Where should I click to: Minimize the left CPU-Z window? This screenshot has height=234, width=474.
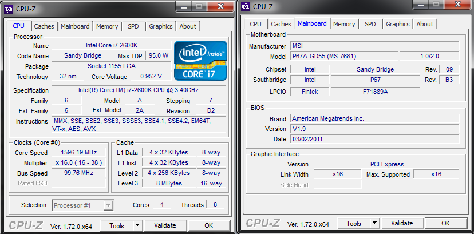pos(183,7)
